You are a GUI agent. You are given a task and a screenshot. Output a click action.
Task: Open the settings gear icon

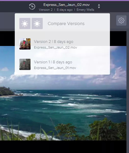coord(121,20)
